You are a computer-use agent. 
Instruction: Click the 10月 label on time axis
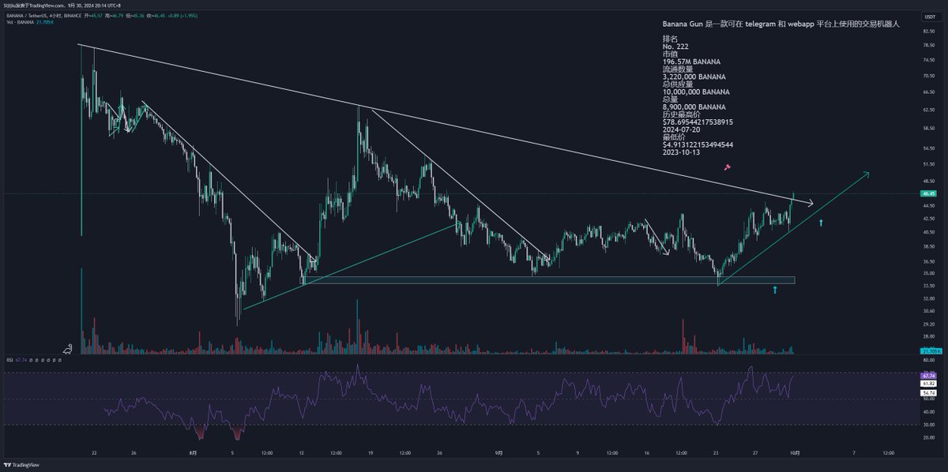point(796,453)
